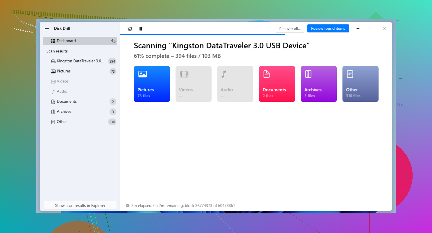Open the purple Archives 3 files tile

pyautogui.click(x=319, y=84)
